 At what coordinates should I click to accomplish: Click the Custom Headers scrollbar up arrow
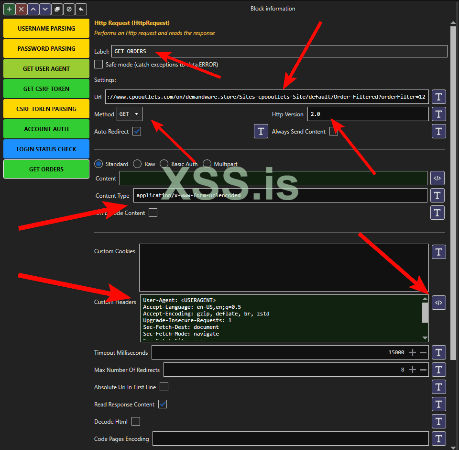tap(425, 299)
